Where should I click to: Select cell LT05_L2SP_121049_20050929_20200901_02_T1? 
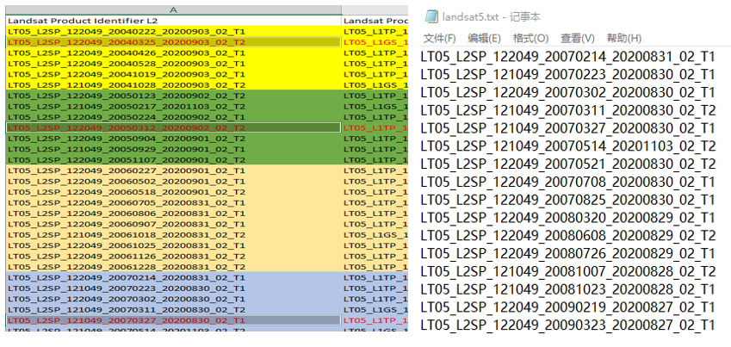pyautogui.click(x=173, y=149)
